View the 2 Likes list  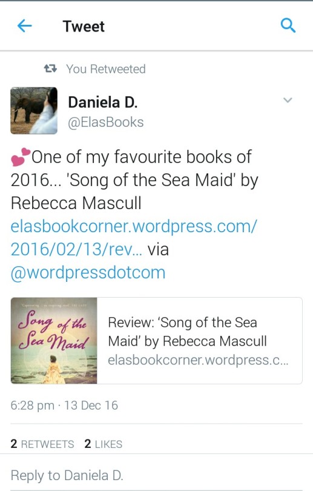point(103,444)
